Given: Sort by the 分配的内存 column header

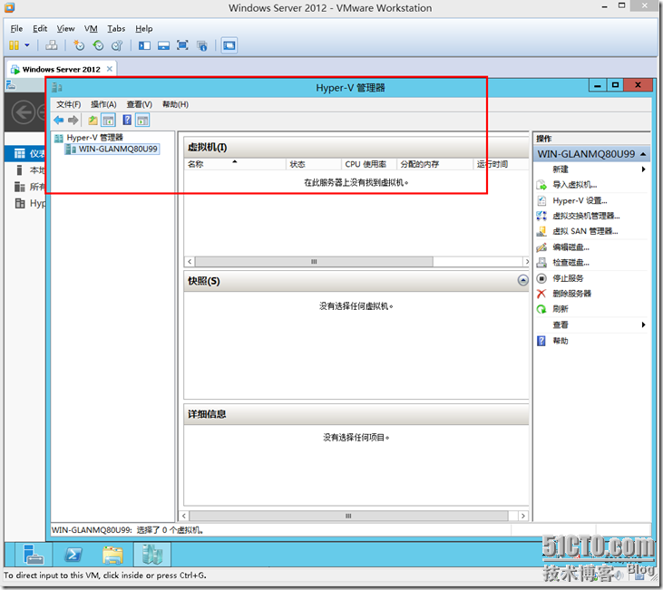Looking at the screenshot, I should click(434, 164).
